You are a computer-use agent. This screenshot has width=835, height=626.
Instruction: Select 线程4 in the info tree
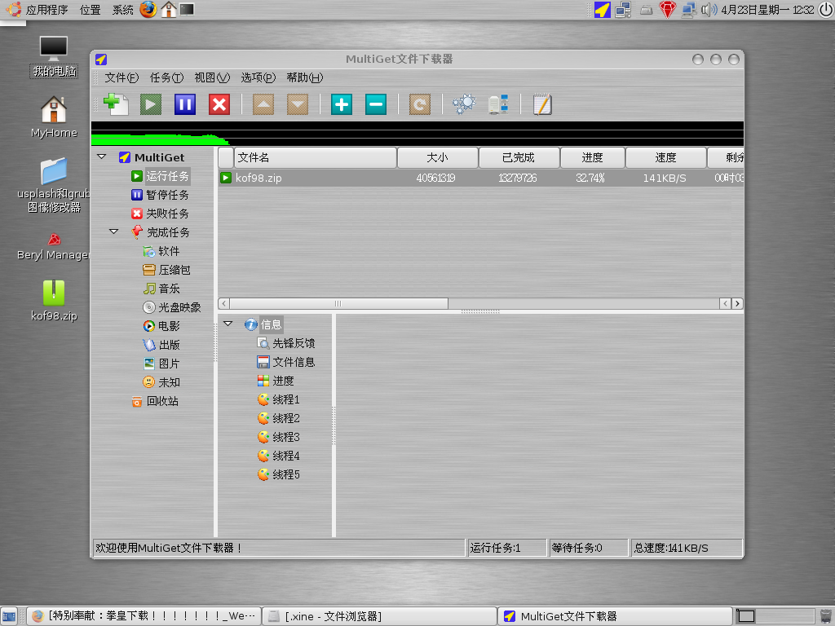pos(286,456)
